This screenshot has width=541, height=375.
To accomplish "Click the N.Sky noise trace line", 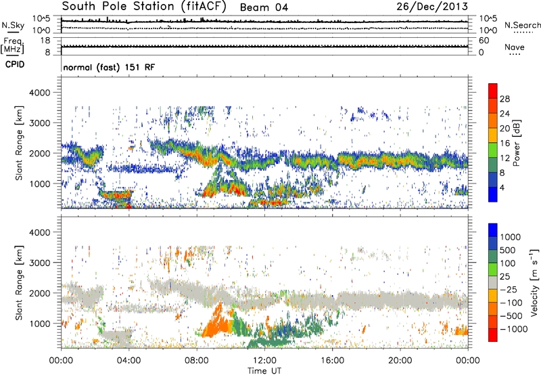I will tap(264, 22).
